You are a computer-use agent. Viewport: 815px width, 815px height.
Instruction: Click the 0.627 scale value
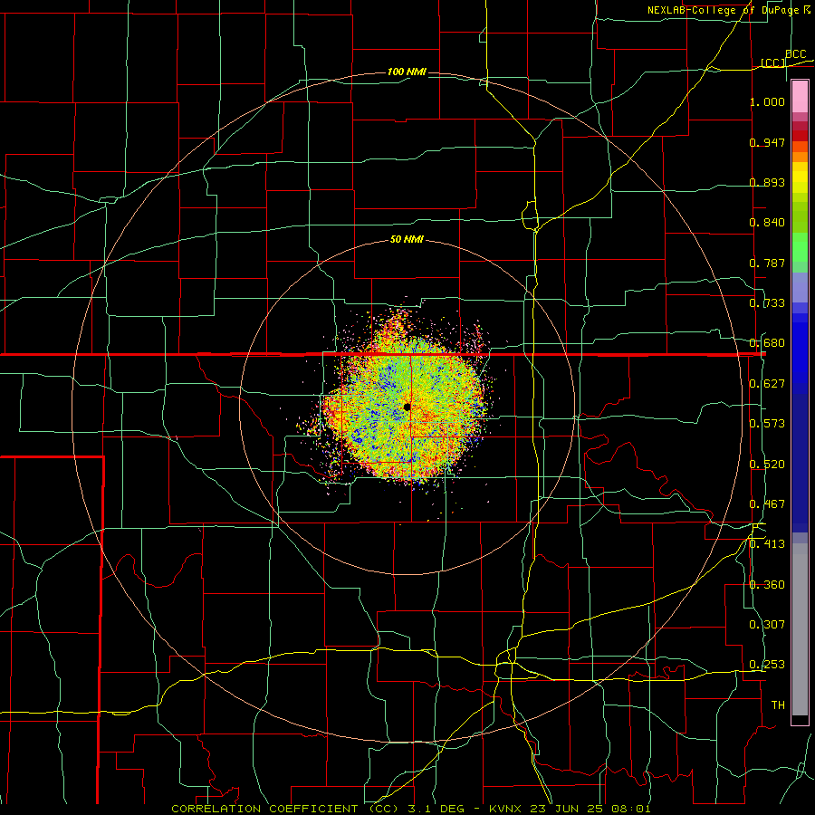click(767, 384)
